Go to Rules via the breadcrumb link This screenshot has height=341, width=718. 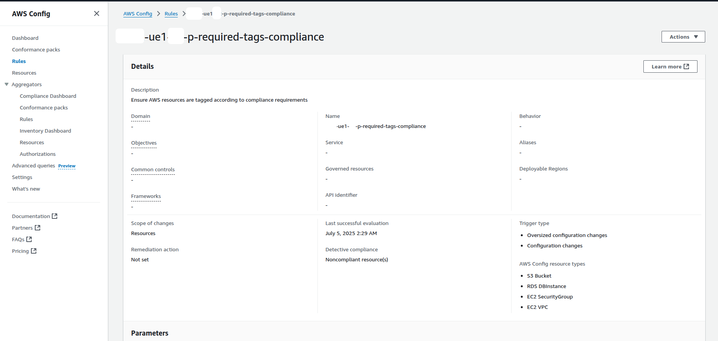pos(171,14)
